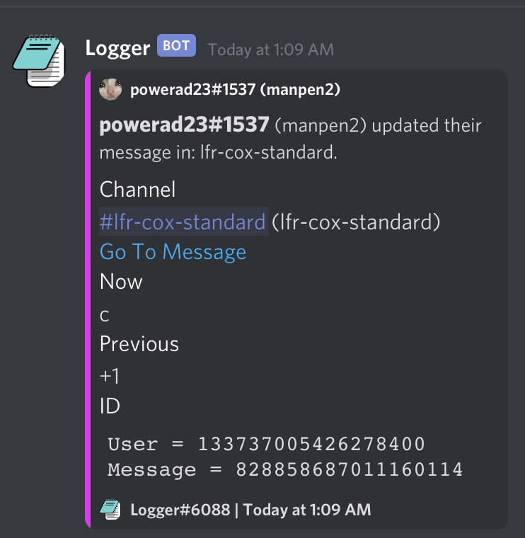Click the Logger#6088 footer text
525x538 pixels.
(180, 510)
